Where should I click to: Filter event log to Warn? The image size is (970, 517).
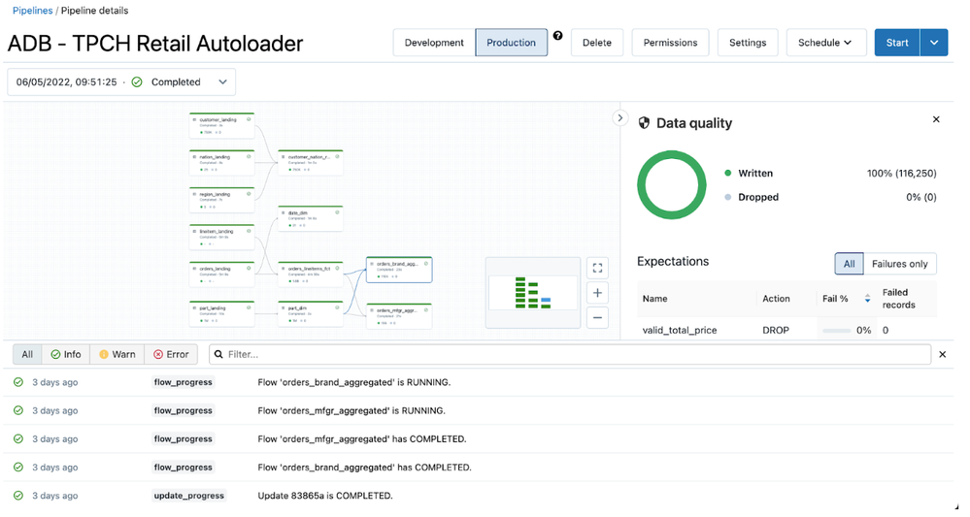(117, 355)
